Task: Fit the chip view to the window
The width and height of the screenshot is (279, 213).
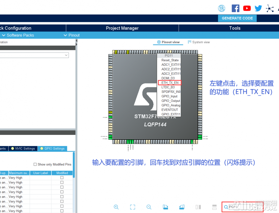Action: [133, 207]
